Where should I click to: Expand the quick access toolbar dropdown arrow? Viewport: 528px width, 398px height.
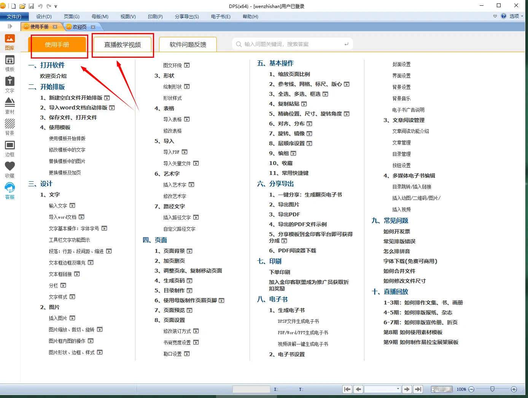click(x=56, y=6)
